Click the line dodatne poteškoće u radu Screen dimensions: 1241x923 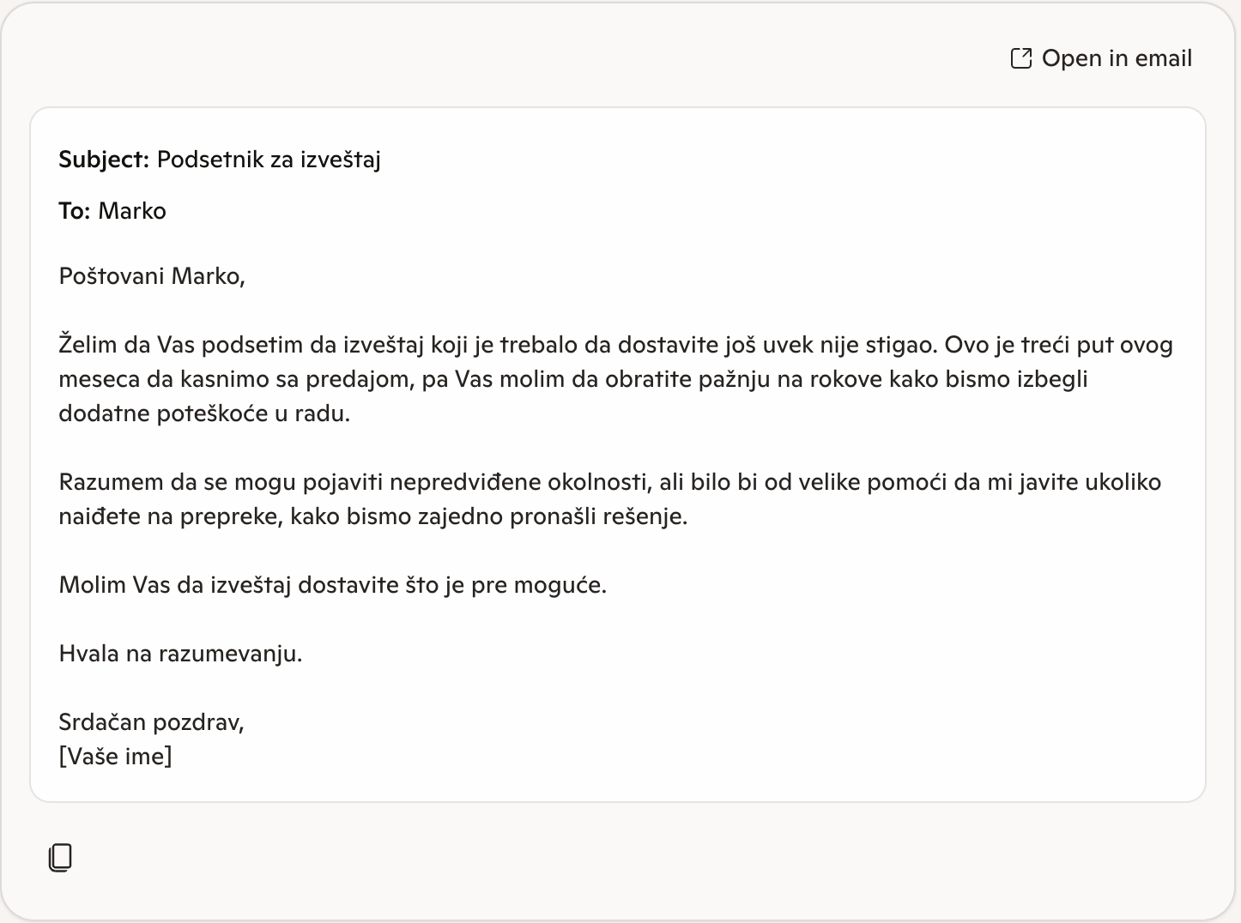click(204, 413)
